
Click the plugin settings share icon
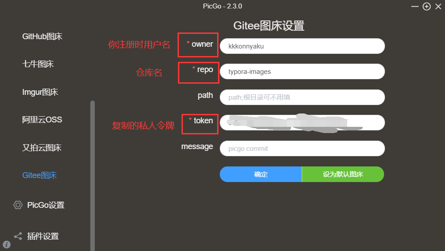click(x=18, y=236)
